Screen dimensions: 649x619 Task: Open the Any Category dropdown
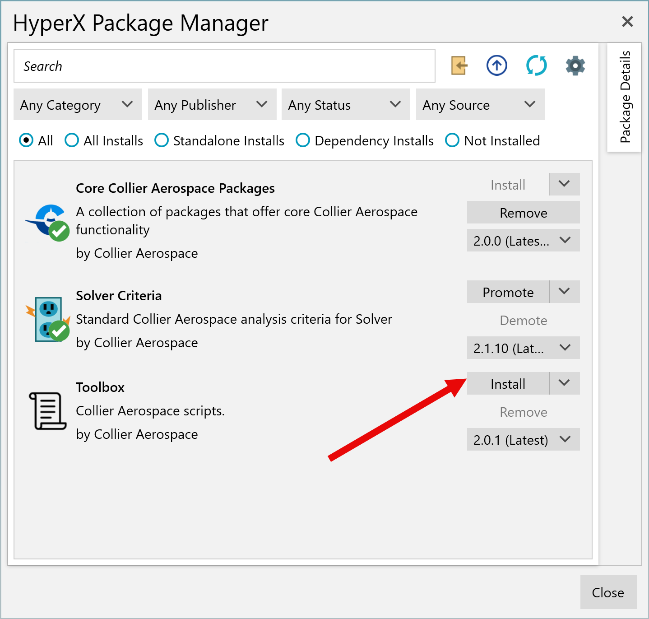pyautogui.click(x=78, y=104)
